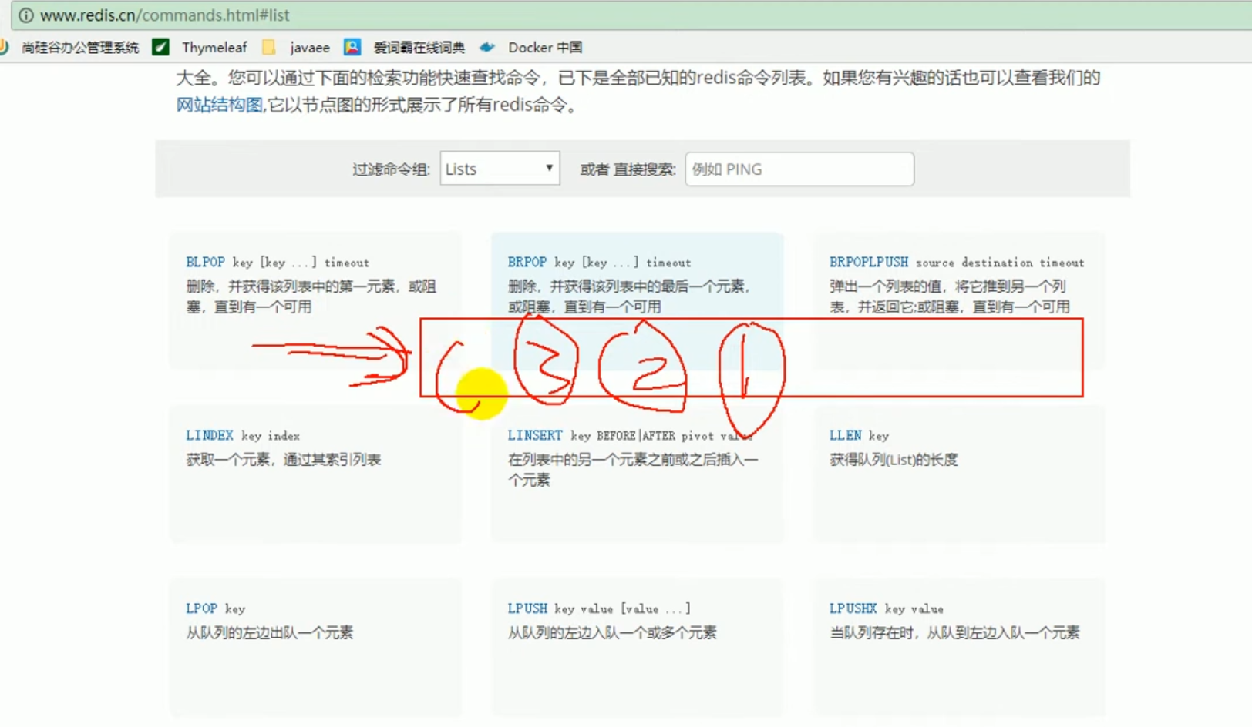Open the LINDEX command page
This screenshot has height=727, width=1252.
tap(210, 435)
